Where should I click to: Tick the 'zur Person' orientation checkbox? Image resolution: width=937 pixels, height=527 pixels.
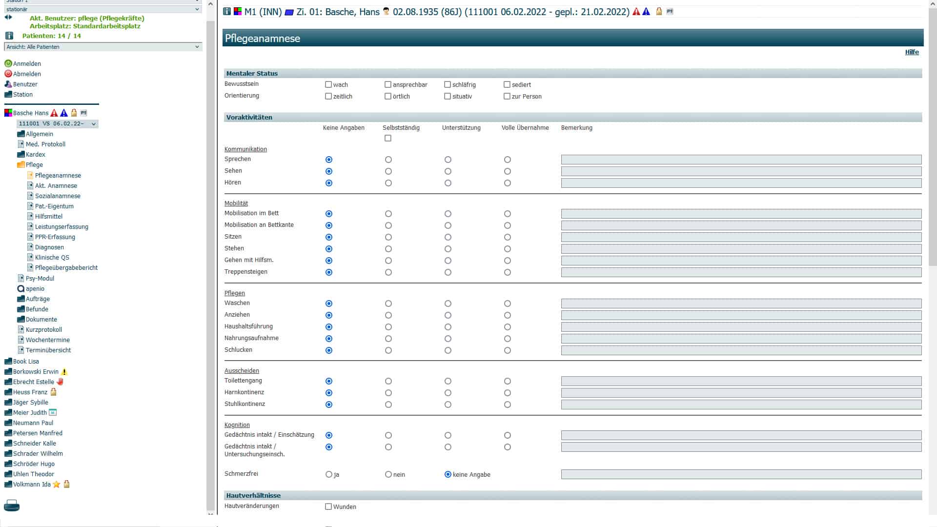click(x=507, y=96)
